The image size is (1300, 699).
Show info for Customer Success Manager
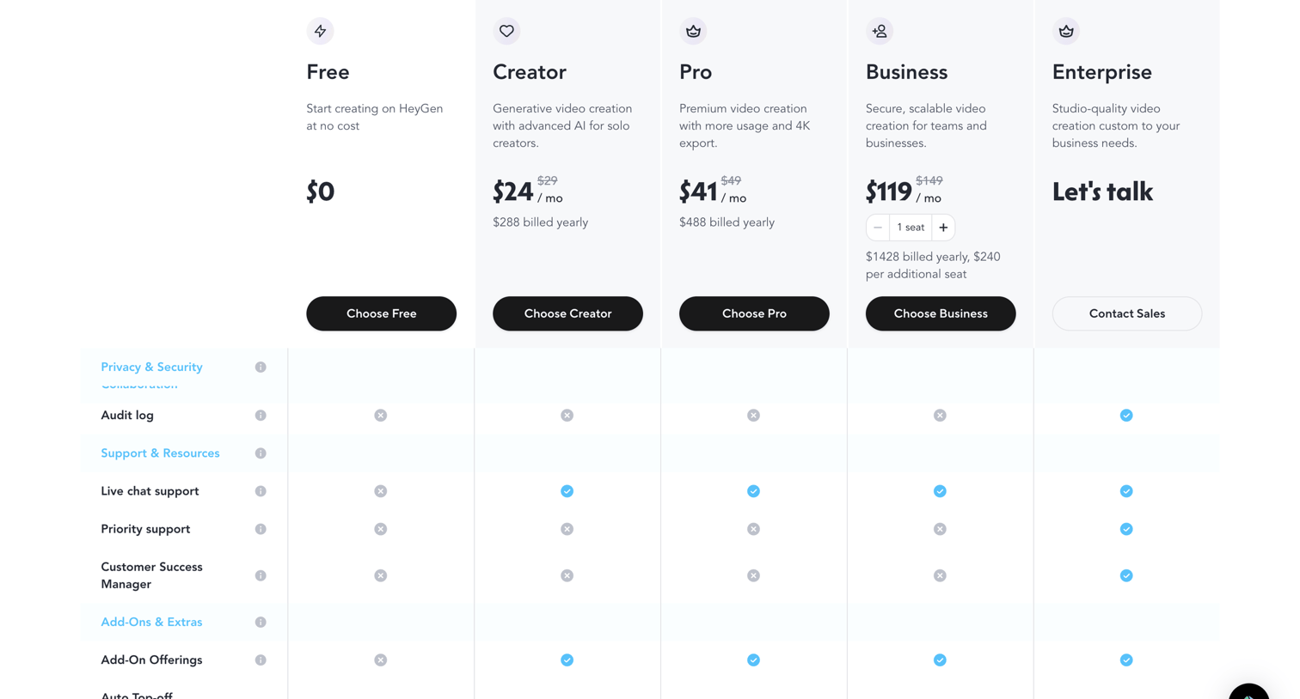pyautogui.click(x=261, y=575)
